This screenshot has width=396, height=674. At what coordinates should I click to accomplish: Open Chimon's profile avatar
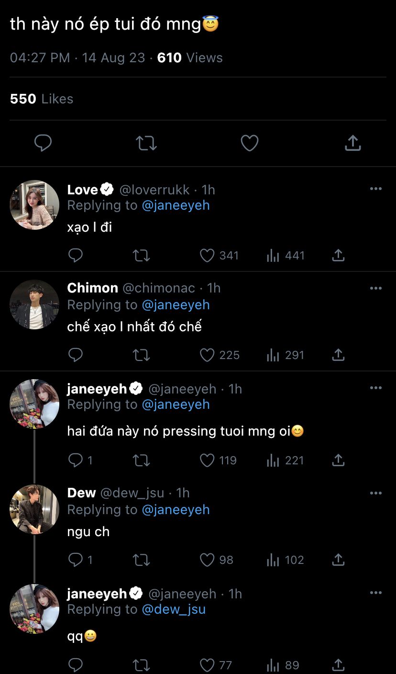pos(34,304)
